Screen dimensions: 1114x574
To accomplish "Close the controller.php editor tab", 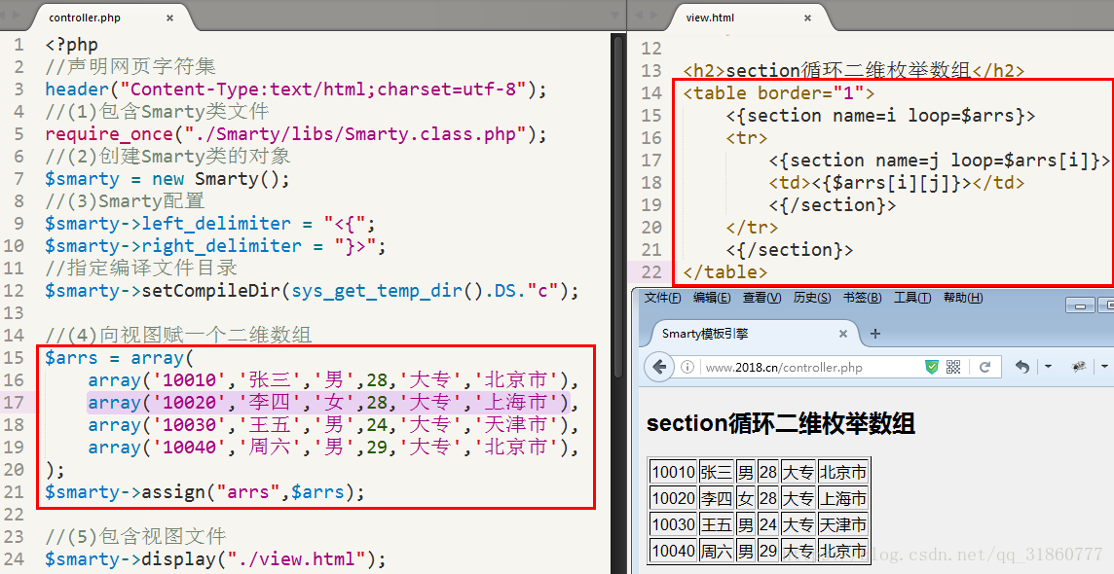I will (169, 18).
